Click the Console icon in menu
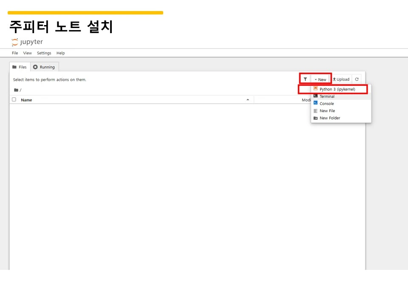The height and width of the screenshot is (306, 408). click(315, 103)
